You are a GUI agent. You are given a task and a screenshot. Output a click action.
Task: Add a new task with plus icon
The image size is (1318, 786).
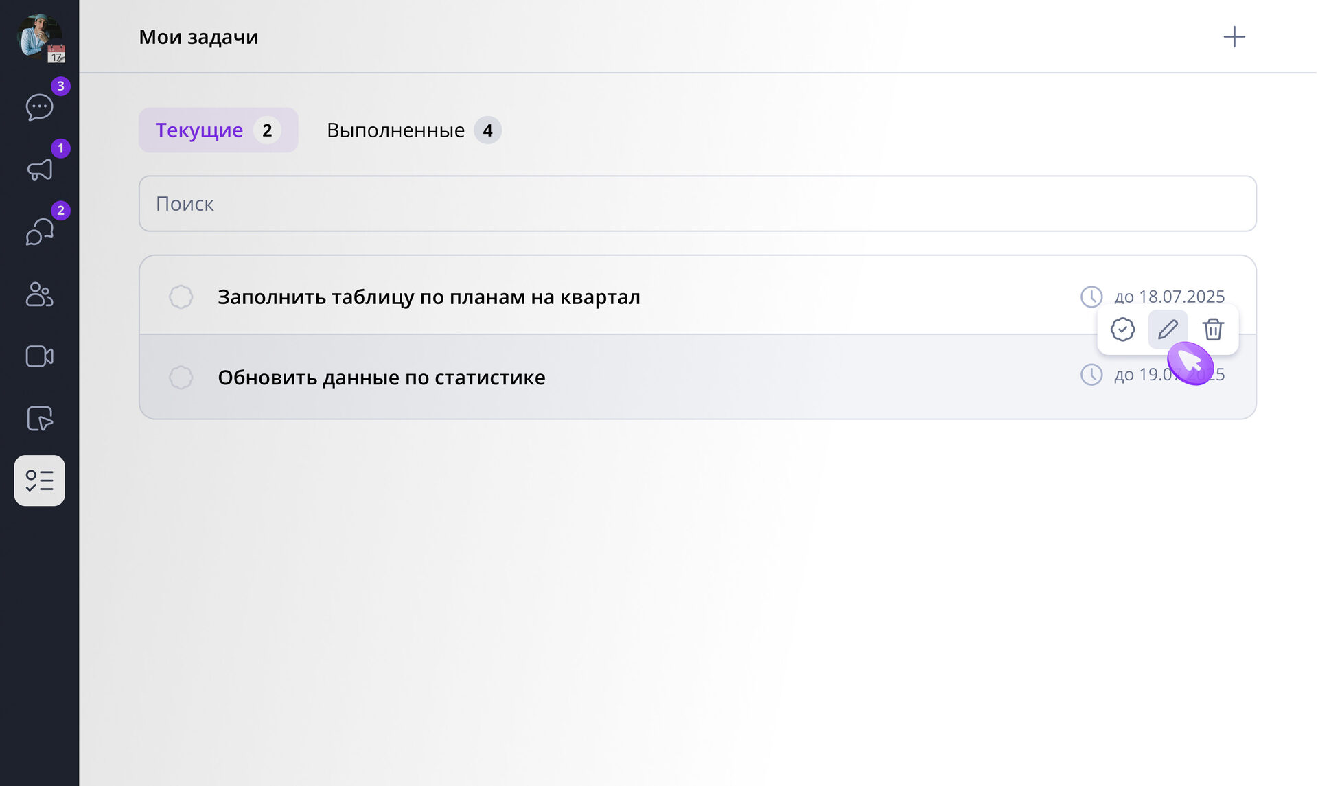coord(1234,37)
